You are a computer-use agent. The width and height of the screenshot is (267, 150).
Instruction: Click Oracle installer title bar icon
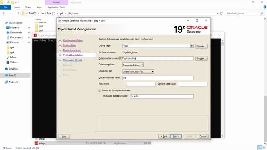pyautogui.click(x=60, y=20)
